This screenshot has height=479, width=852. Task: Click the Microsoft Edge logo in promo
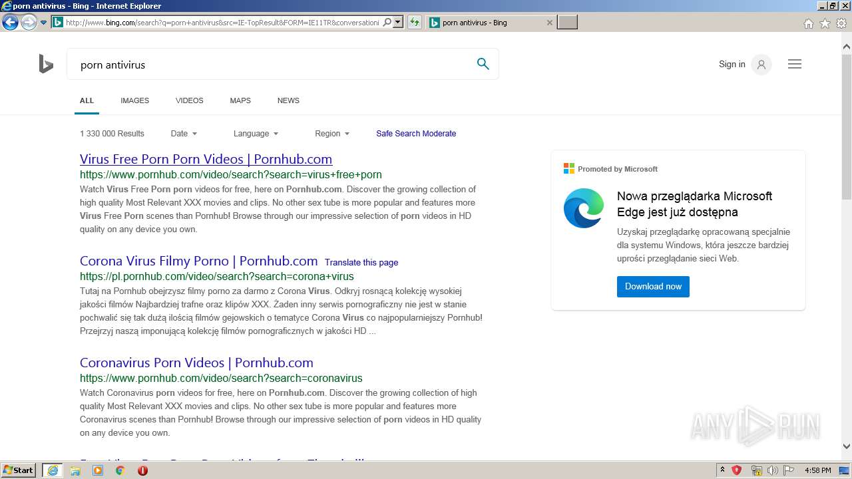coord(584,208)
